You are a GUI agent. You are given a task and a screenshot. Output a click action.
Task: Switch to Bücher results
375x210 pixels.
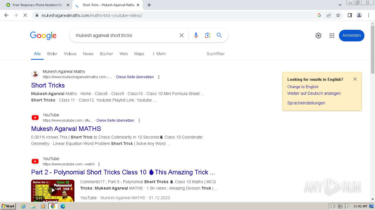pos(106,54)
